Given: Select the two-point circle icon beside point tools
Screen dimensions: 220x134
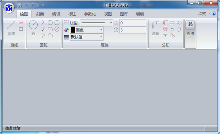Looking at the screenshot, I should click(x=50, y=23).
